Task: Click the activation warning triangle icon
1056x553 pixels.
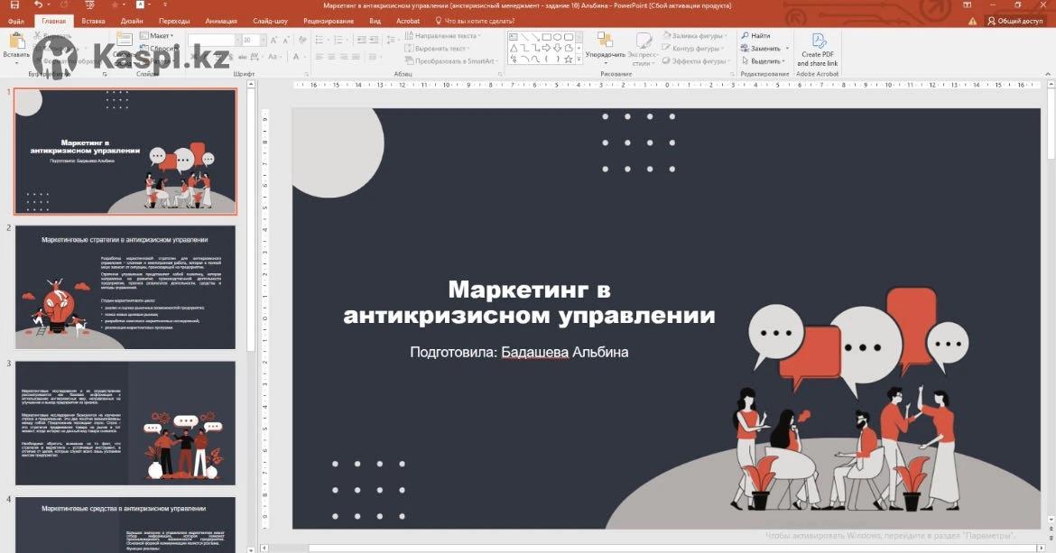Action: pos(972,21)
